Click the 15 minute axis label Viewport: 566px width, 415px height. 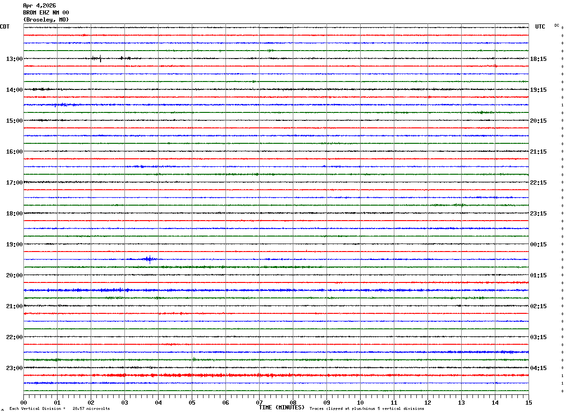528,402
